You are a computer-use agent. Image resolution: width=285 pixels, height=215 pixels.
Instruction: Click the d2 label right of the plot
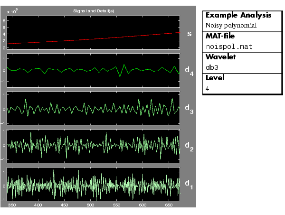click(x=189, y=145)
